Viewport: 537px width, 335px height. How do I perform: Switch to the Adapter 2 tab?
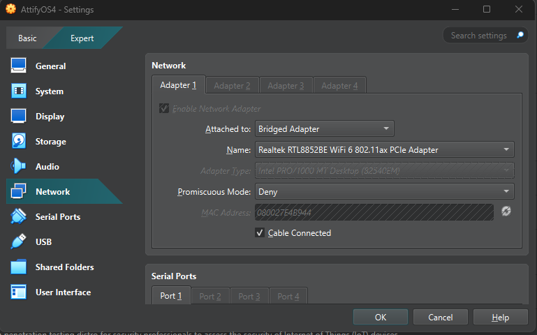pyautogui.click(x=232, y=86)
